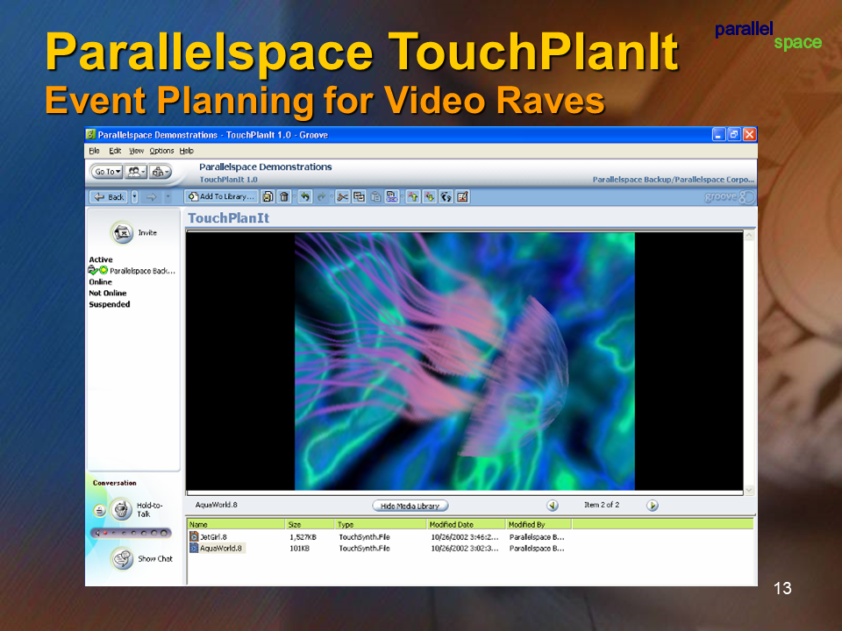Image resolution: width=842 pixels, height=631 pixels.
Task: Click the scissors cut icon
Action: click(342, 197)
